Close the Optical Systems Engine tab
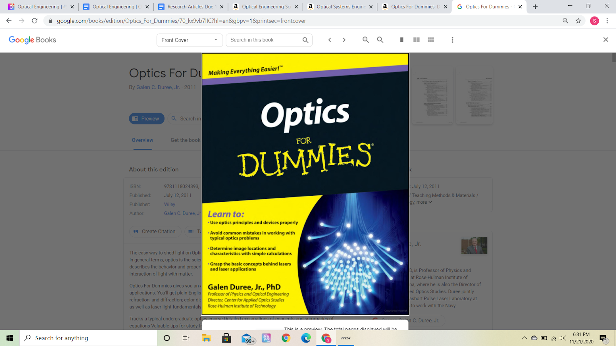The image size is (616, 346). pyautogui.click(x=371, y=7)
